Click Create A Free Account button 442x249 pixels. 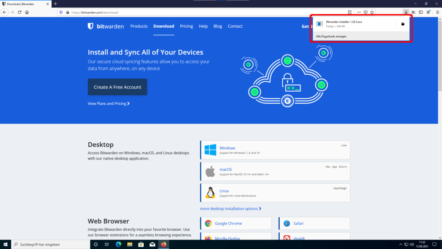click(x=117, y=87)
